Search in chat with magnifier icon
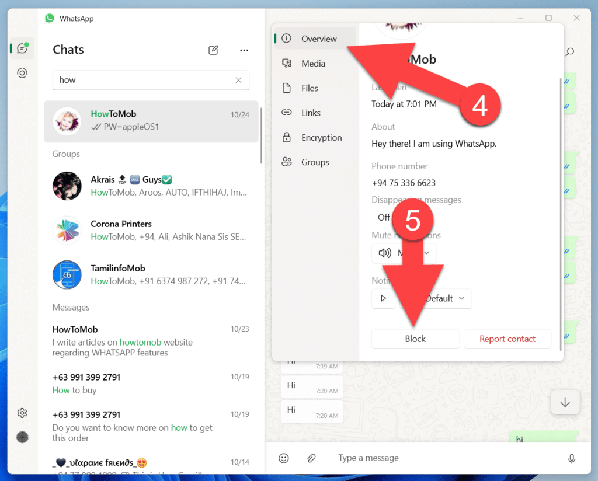This screenshot has width=598, height=481. (570, 51)
